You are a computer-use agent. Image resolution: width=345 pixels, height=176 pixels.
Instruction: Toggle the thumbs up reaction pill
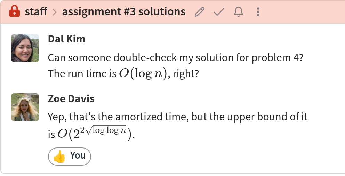tap(70, 157)
